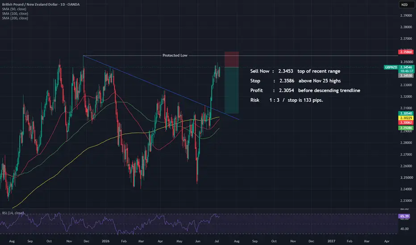Click the 2.25000 price axis label
This screenshot has height=245, width=416.
pyautogui.click(x=406, y=177)
